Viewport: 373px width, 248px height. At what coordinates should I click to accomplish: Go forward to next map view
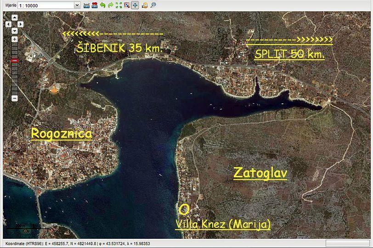coord(111,5)
